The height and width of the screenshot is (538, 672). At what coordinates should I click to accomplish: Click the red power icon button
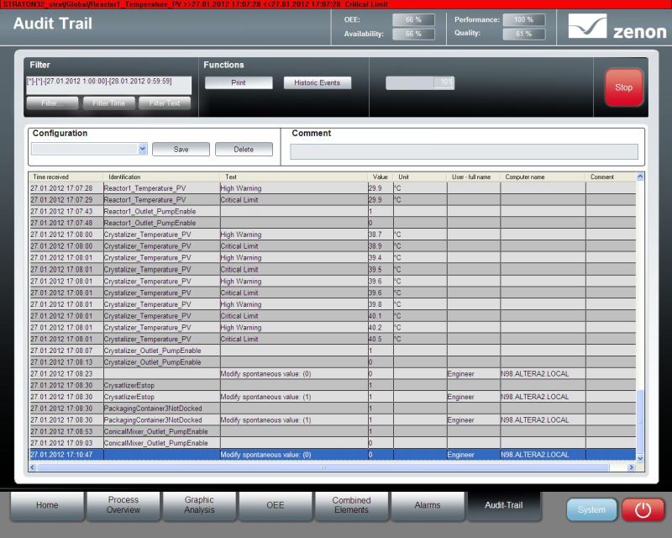tap(643, 509)
